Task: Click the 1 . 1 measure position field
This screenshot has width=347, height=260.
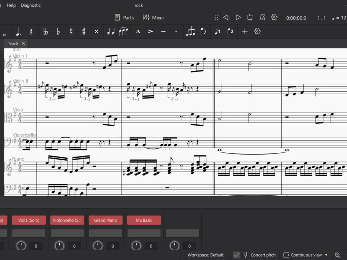Action: (x=321, y=18)
